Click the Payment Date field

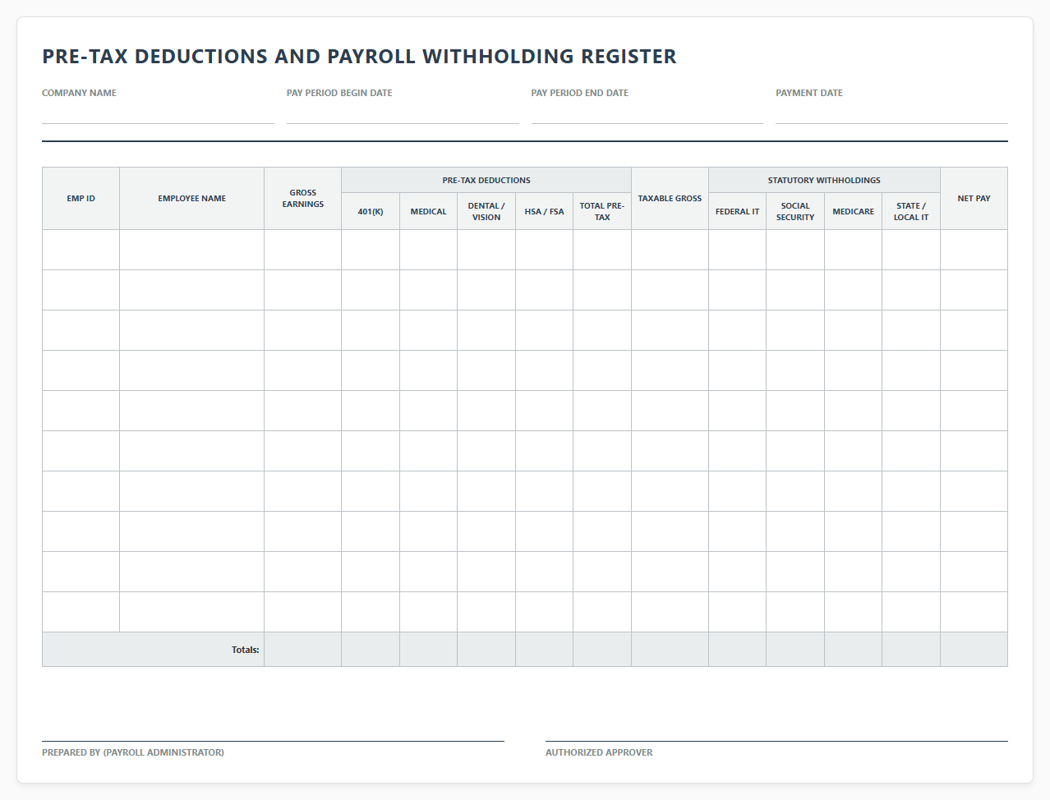coord(891,113)
